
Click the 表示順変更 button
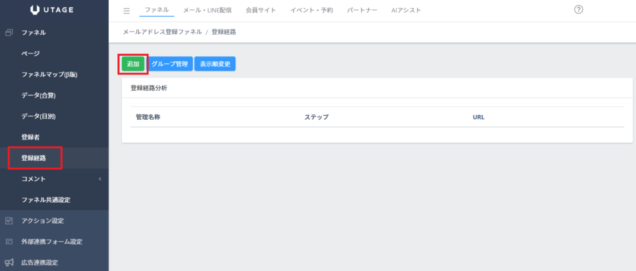click(x=215, y=64)
